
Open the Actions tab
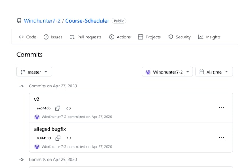(120, 37)
